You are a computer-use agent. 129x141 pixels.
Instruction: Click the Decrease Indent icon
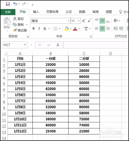(x=116, y=29)
